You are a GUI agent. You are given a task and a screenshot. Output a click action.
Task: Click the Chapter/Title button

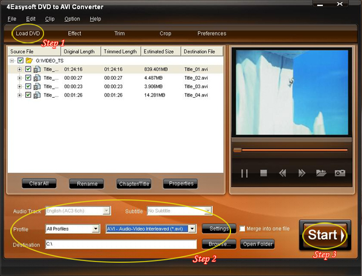coord(134,184)
